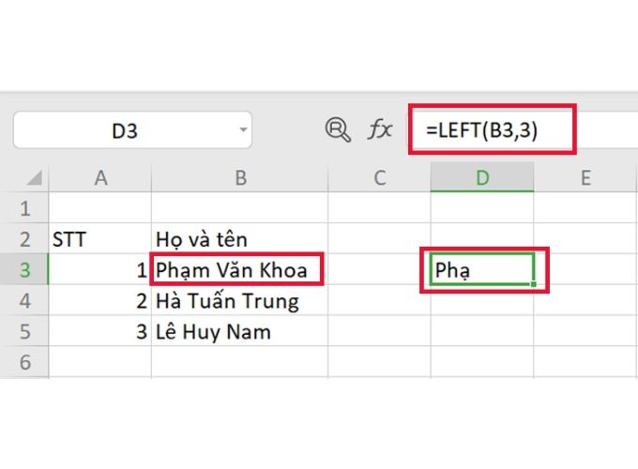This screenshot has height=469, width=638.
Task: Click cell D3 showing Phạ
Action: point(482,270)
